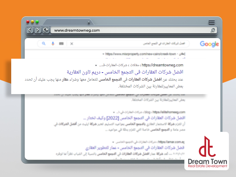Click the Dream Town Real Estate Development logo
The width and height of the screenshot is (236, 177).
207,151
